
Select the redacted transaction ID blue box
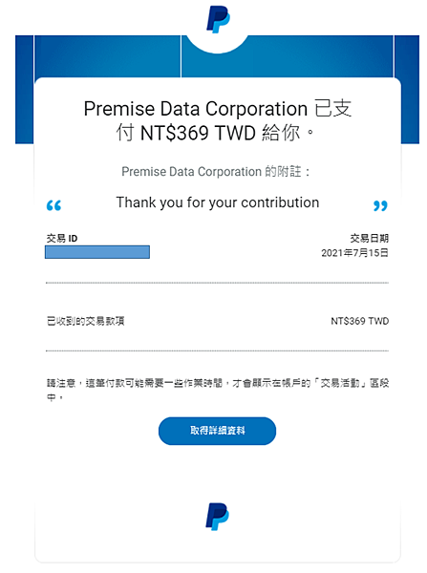[97, 252]
